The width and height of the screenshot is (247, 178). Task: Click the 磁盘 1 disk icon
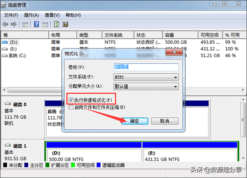click(8, 145)
